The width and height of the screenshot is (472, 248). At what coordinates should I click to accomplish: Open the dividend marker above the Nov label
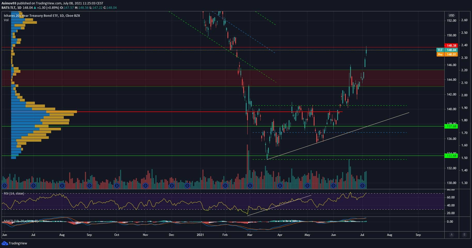tap(145, 186)
